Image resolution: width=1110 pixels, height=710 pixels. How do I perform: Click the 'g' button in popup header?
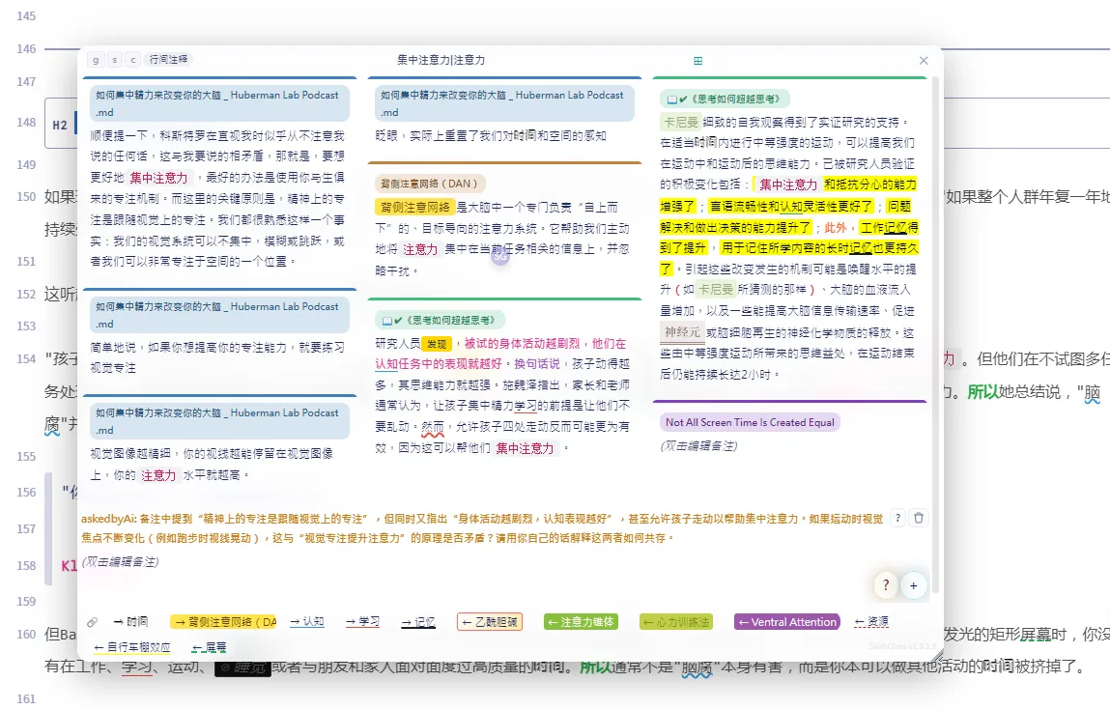(96, 60)
